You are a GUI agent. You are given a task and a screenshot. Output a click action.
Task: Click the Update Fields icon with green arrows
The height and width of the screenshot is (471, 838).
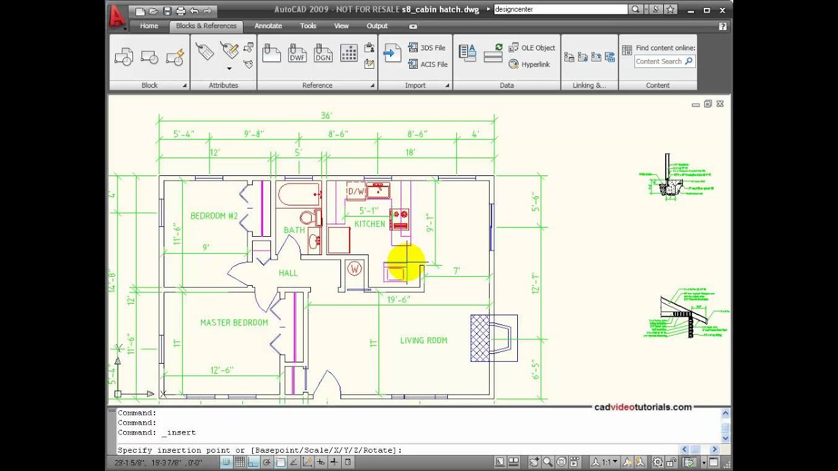(x=494, y=53)
